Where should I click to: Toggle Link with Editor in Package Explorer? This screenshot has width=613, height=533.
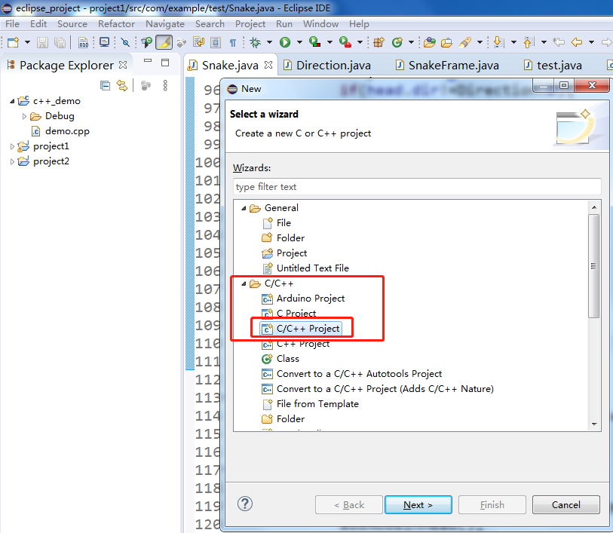pos(122,84)
